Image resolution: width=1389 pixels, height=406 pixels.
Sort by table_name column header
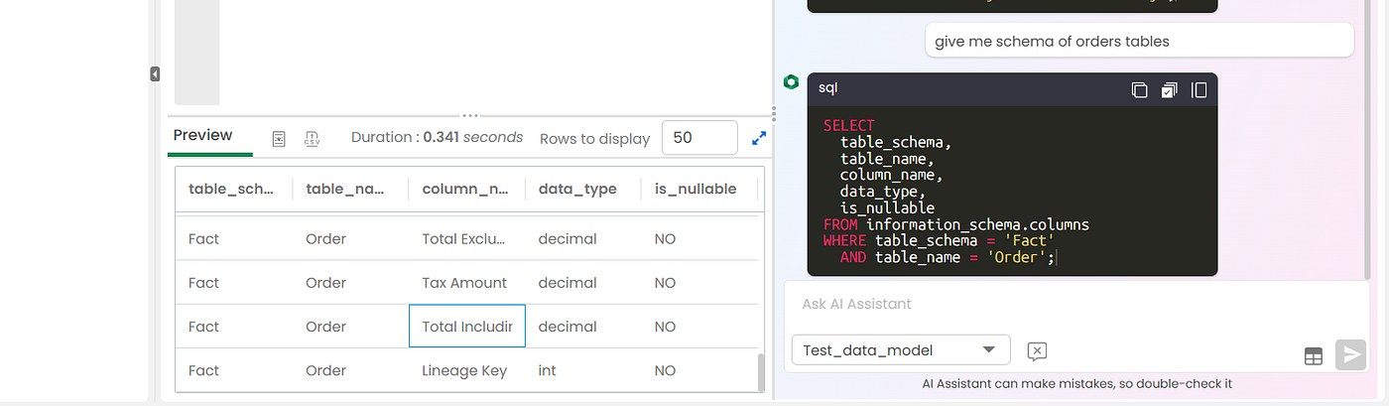point(350,189)
